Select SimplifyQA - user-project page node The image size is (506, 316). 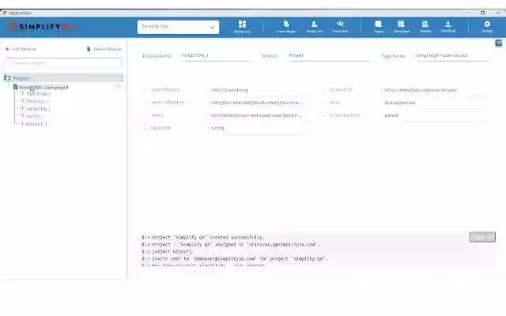point(43,88)
